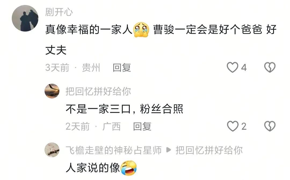Reply to 剧开心's comment from 贵州
Screen dimensions: 290x180
pyautogui.click(x=122, y=68)
